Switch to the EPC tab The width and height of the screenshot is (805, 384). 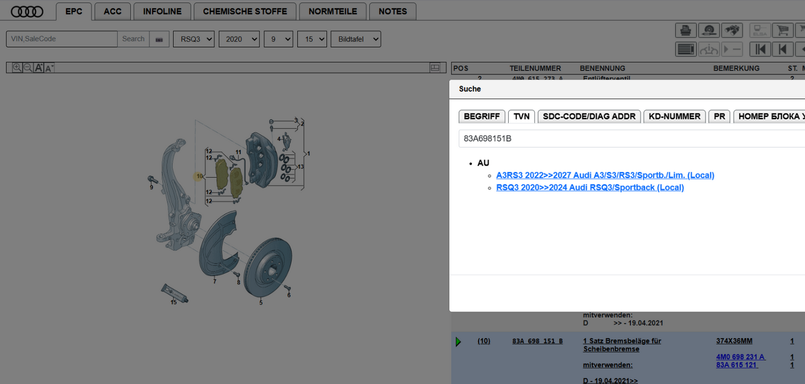74,11
